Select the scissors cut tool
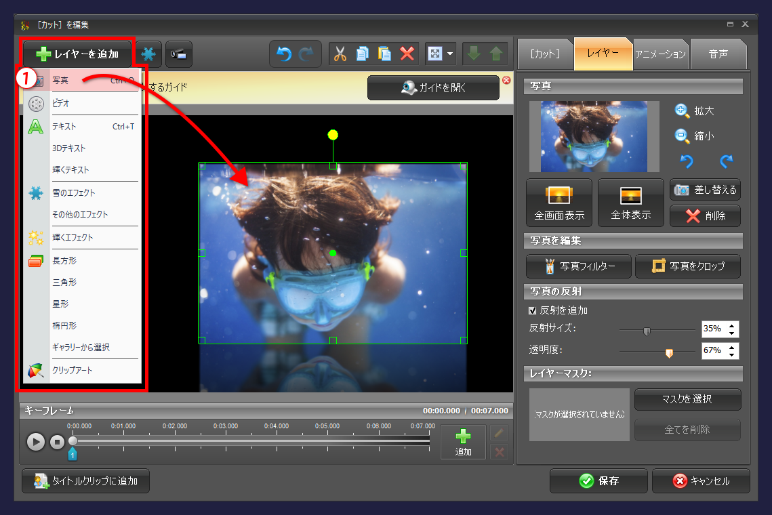This screenshot has height=515, width=772. 341,54
